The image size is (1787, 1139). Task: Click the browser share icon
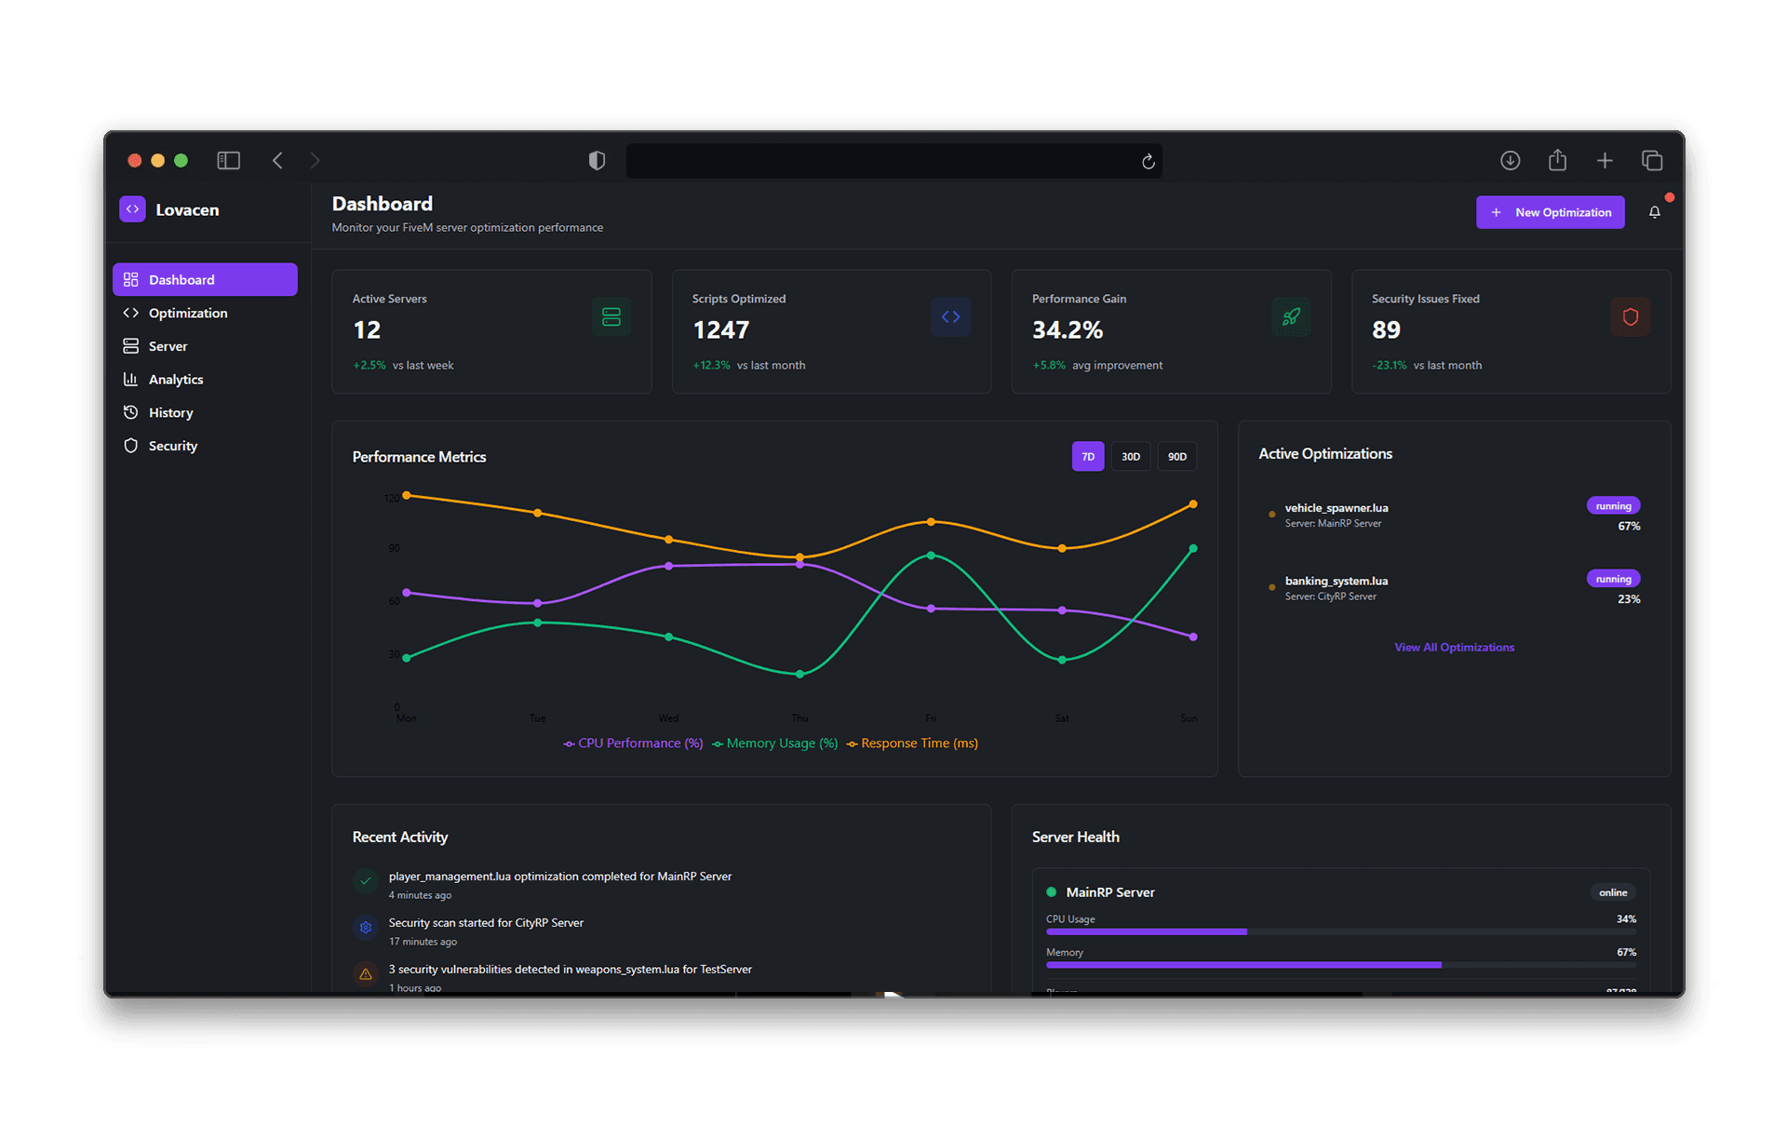click(1557, 161)
